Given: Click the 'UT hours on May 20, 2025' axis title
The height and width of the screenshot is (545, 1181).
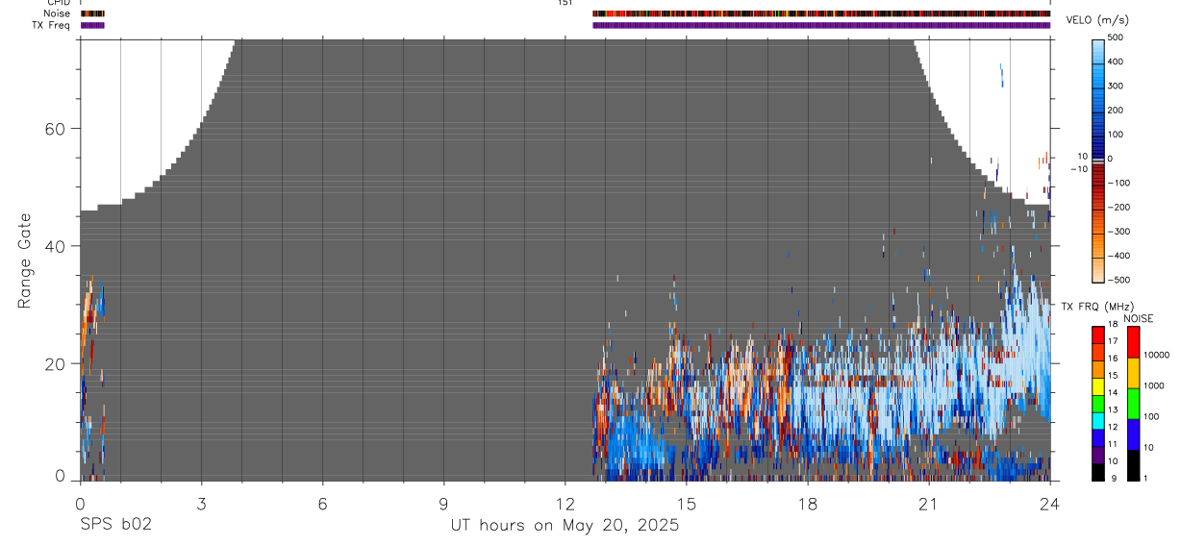Looking at the screenshot, I should point(565,526).
